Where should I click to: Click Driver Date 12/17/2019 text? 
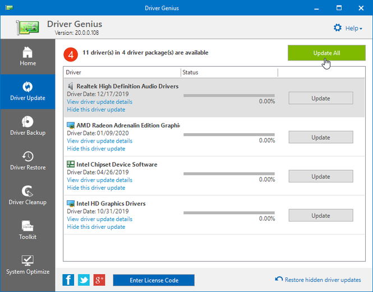tap(98, 94)
